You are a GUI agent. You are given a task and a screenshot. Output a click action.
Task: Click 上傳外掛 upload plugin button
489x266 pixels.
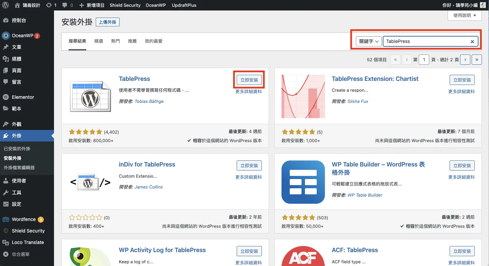(108, 22)
